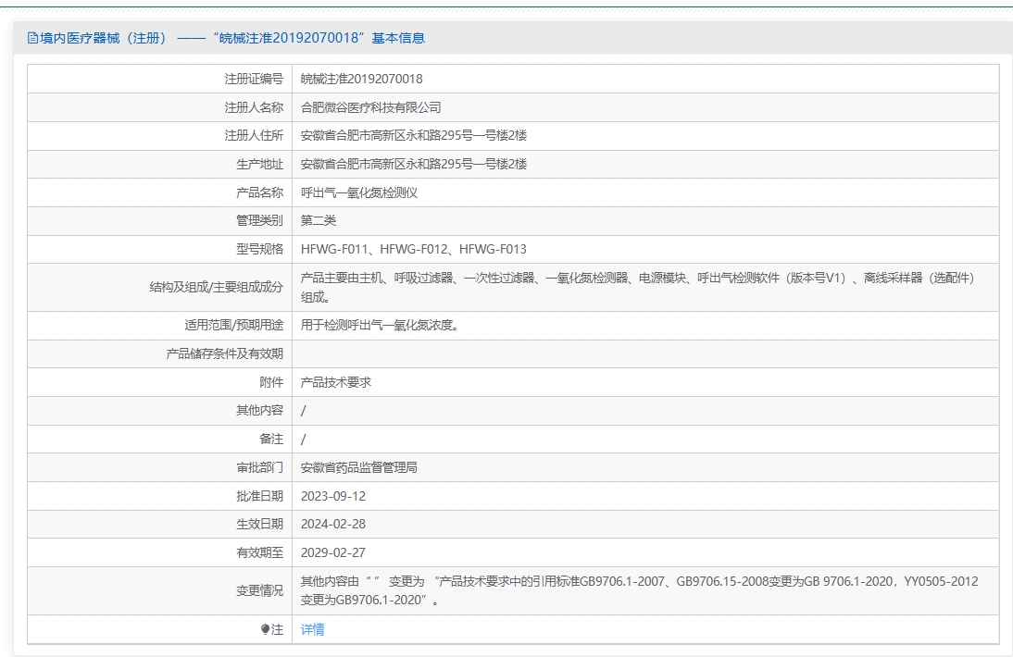Click the document icon beside the page title

coord(33,38)
